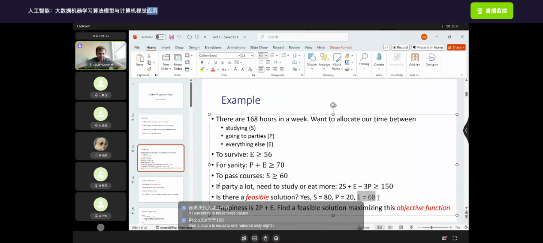The width and height of the screenshot is (543, 243).
Task: Switch to the Animations tab
Action: click(x=236, y=48)
